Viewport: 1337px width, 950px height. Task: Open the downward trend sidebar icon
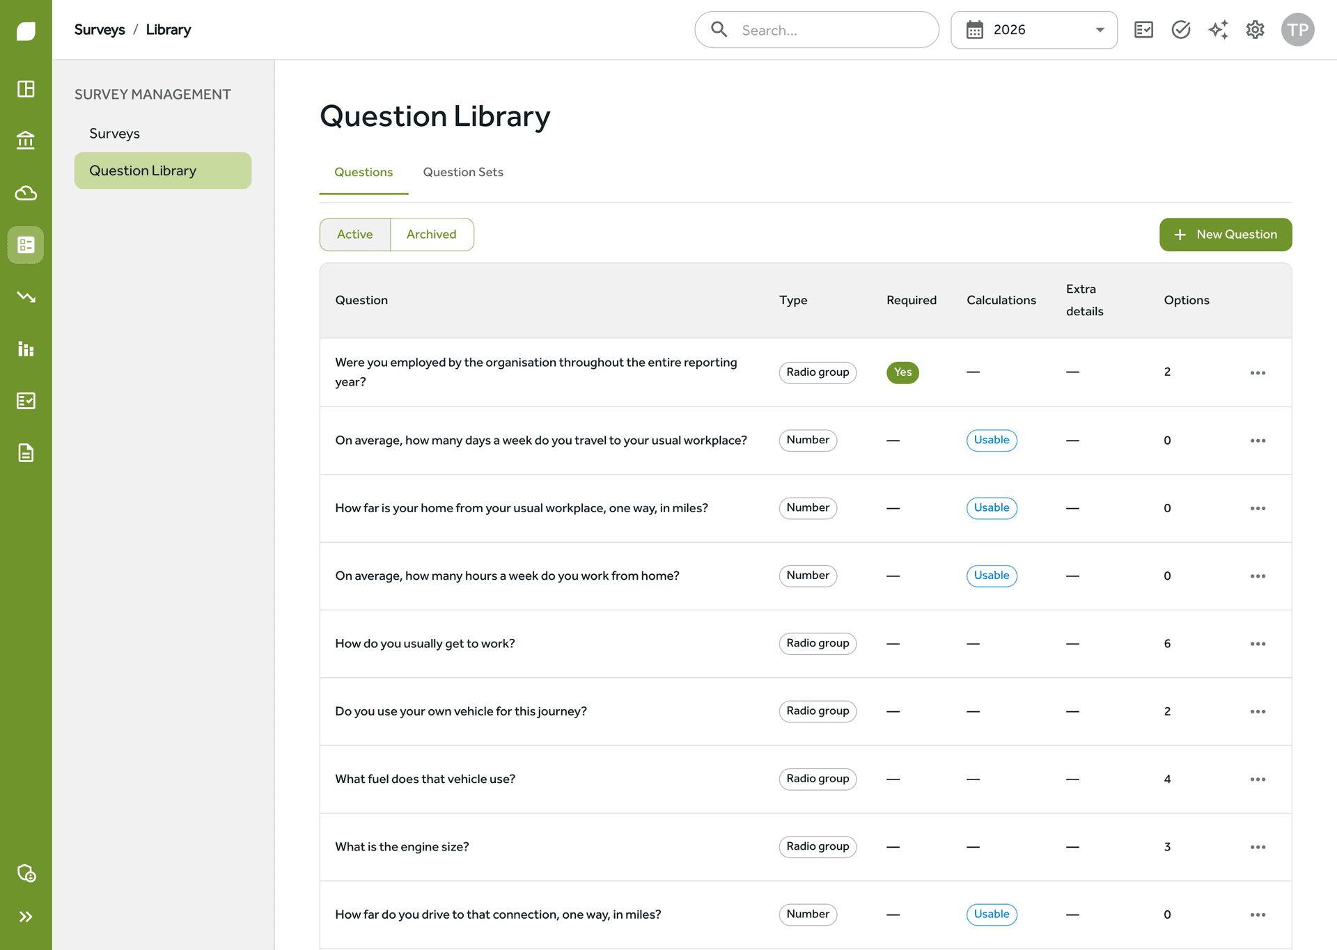26,297
